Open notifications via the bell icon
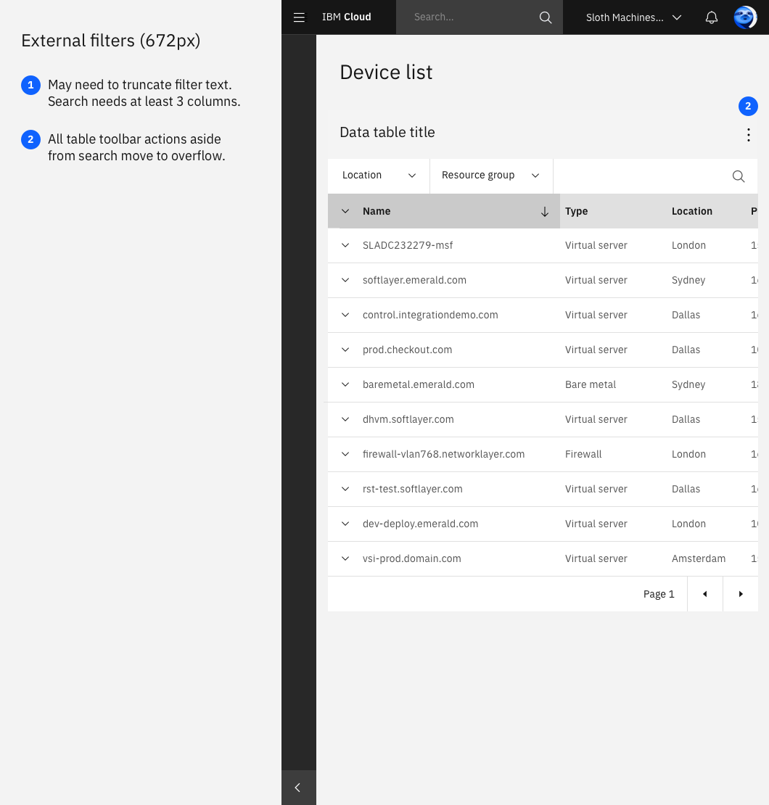Viewport: 769px width, 805px height. click(711, 17)
